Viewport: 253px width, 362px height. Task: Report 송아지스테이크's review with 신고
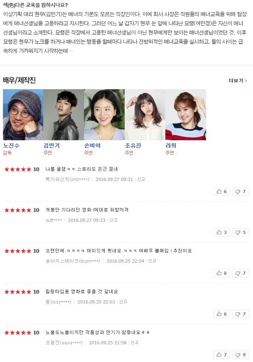point(152,261)
